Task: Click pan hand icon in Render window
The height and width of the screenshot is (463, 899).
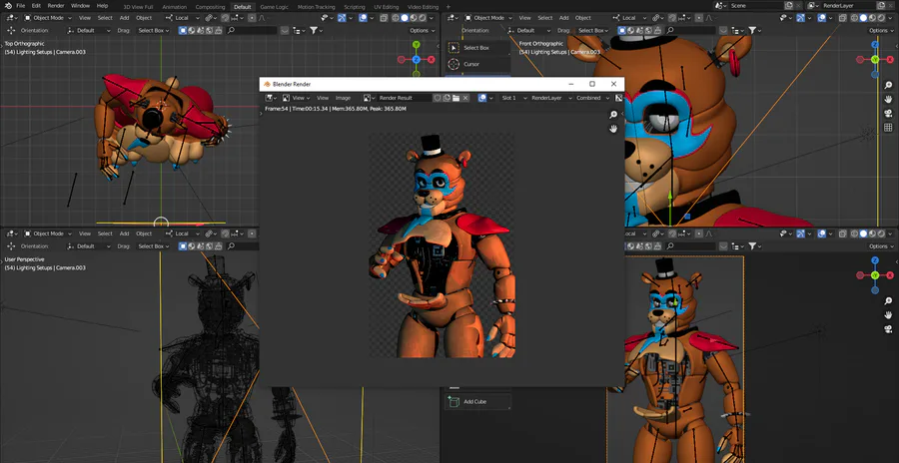Action: point(613,129)
